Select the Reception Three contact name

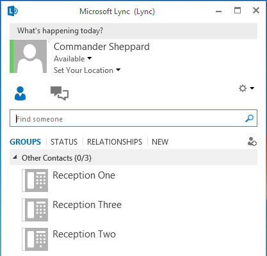click(87, 205)
